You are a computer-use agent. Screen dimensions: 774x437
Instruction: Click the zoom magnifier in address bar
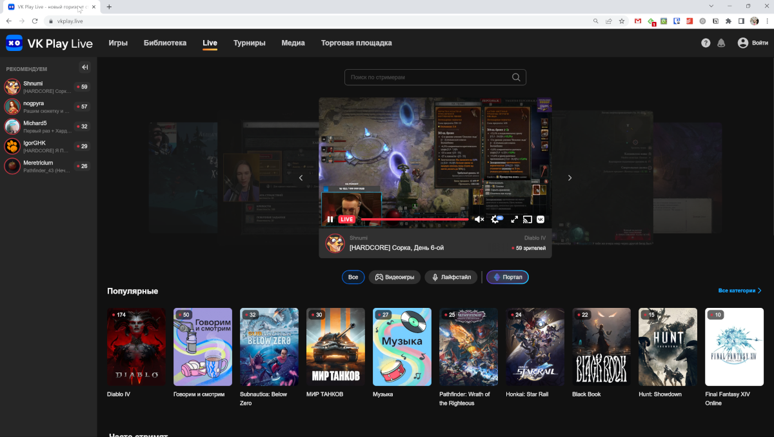coord(595,21)
